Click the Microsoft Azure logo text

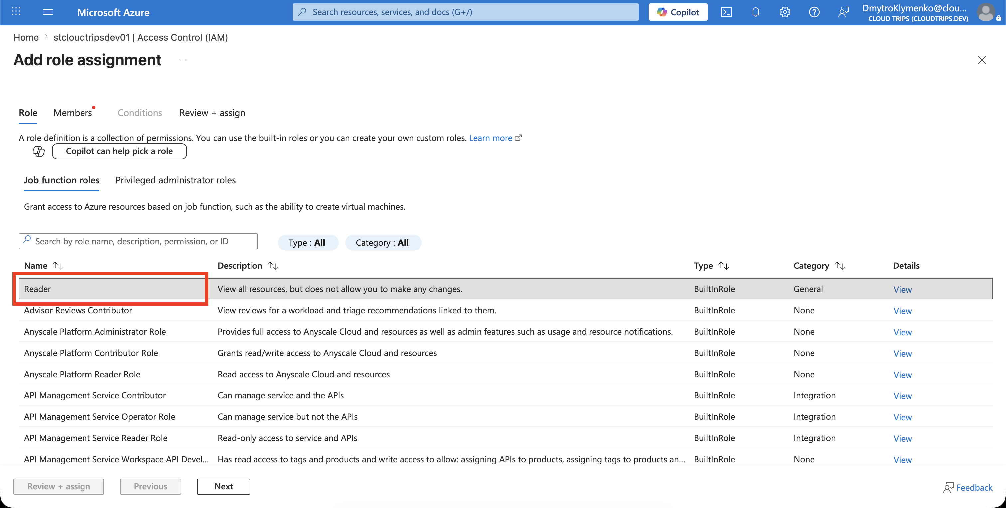click(113, 12)
